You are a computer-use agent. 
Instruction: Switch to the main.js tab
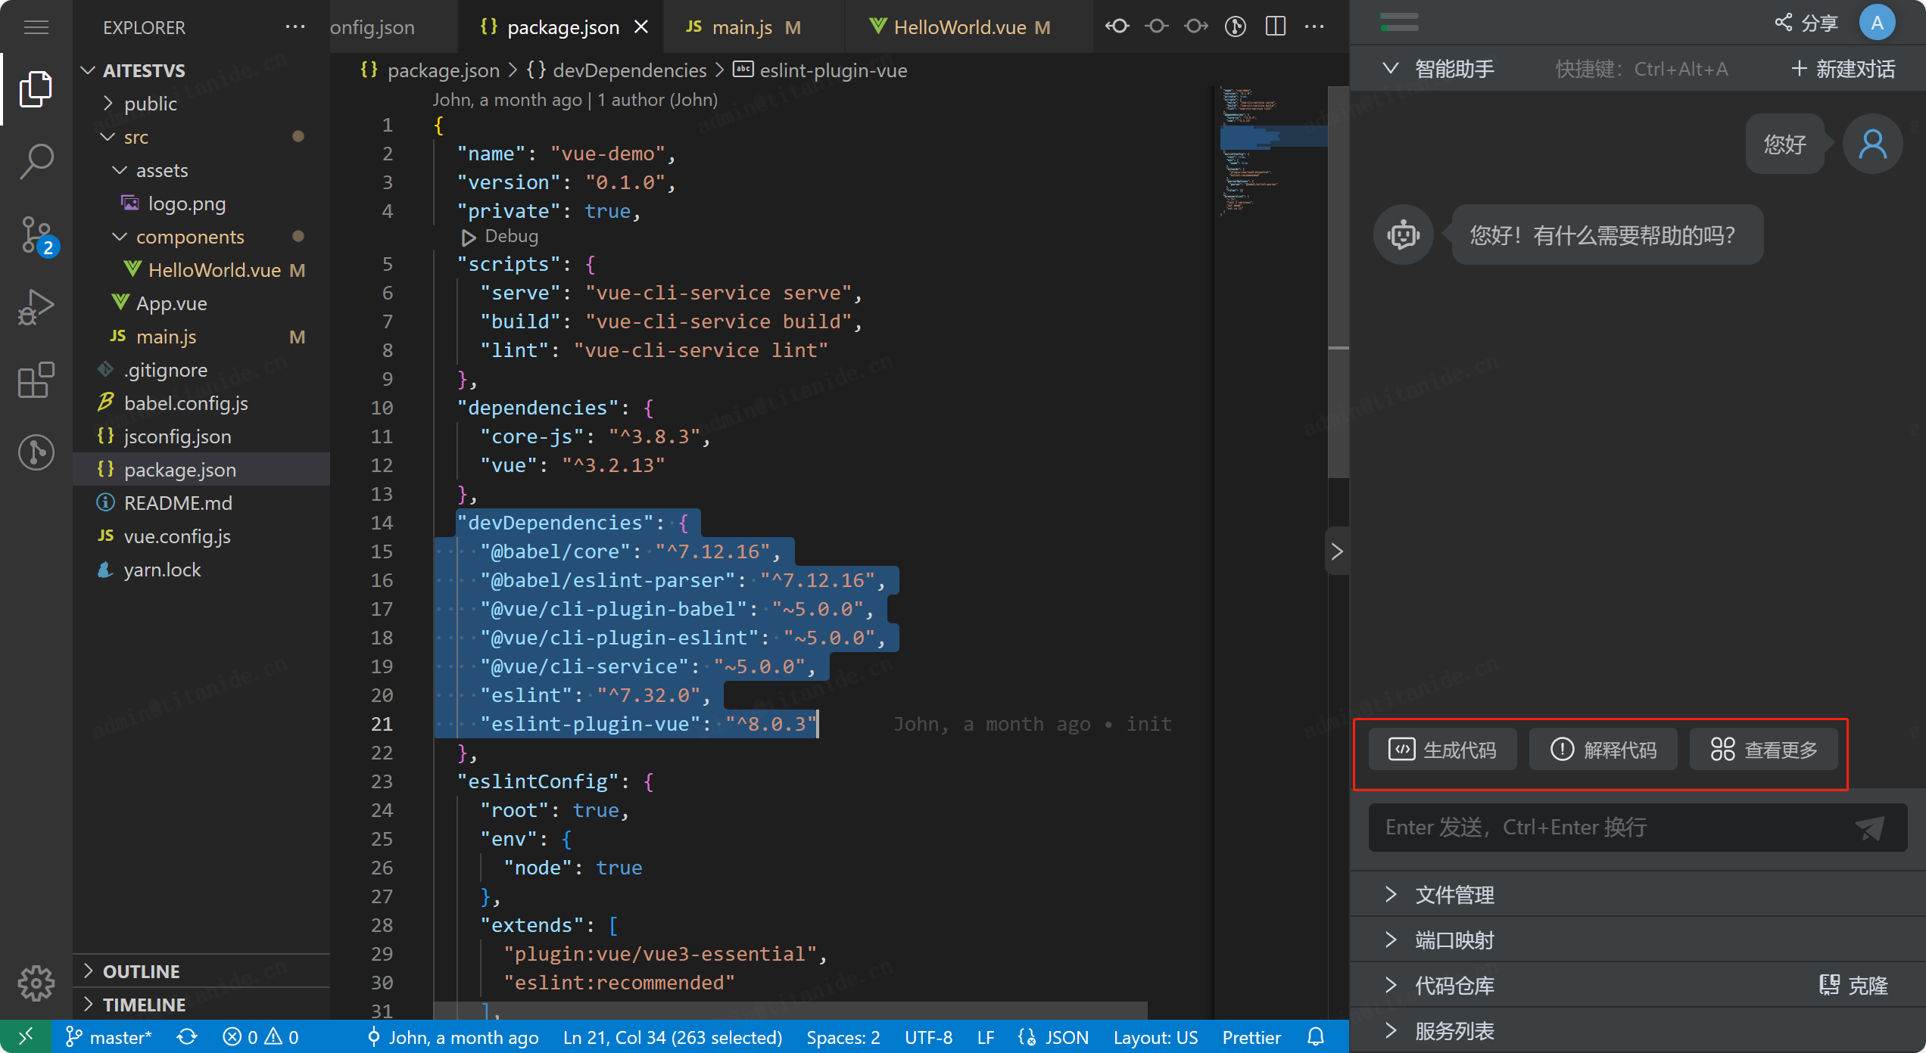pyautogui.click(x=741, y=27)
